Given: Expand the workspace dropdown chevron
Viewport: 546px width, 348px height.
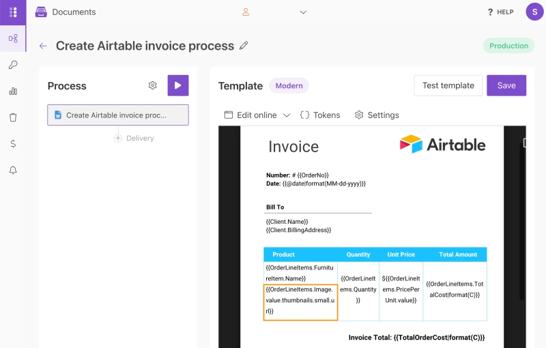Looking at the screenshot, I should coord(303,12).
